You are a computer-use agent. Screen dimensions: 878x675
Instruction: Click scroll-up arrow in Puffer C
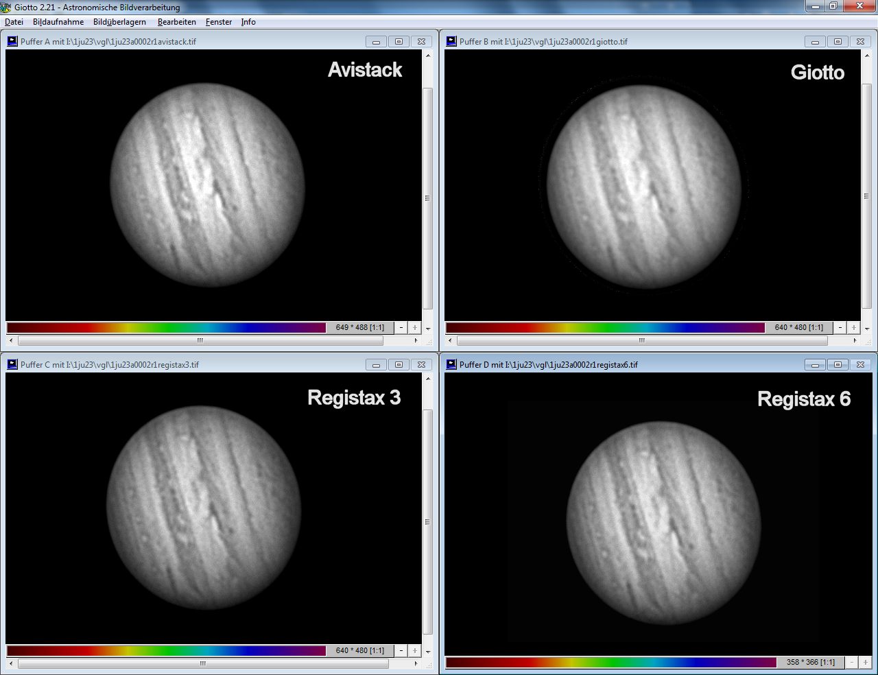click(x=428, y=378)
